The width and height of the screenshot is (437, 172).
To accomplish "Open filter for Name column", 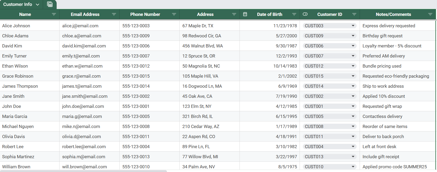I will pos(54,14).
